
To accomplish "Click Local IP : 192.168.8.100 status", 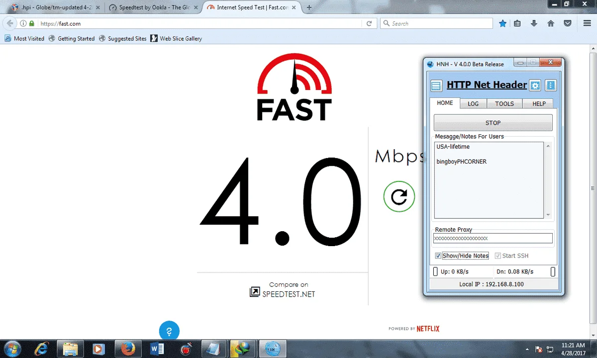I will 492,284.
